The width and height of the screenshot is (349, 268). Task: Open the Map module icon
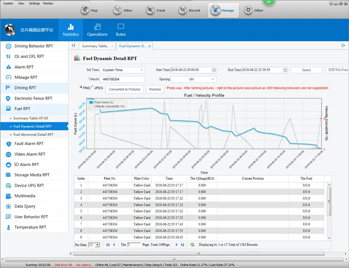(x=85, y=10)
